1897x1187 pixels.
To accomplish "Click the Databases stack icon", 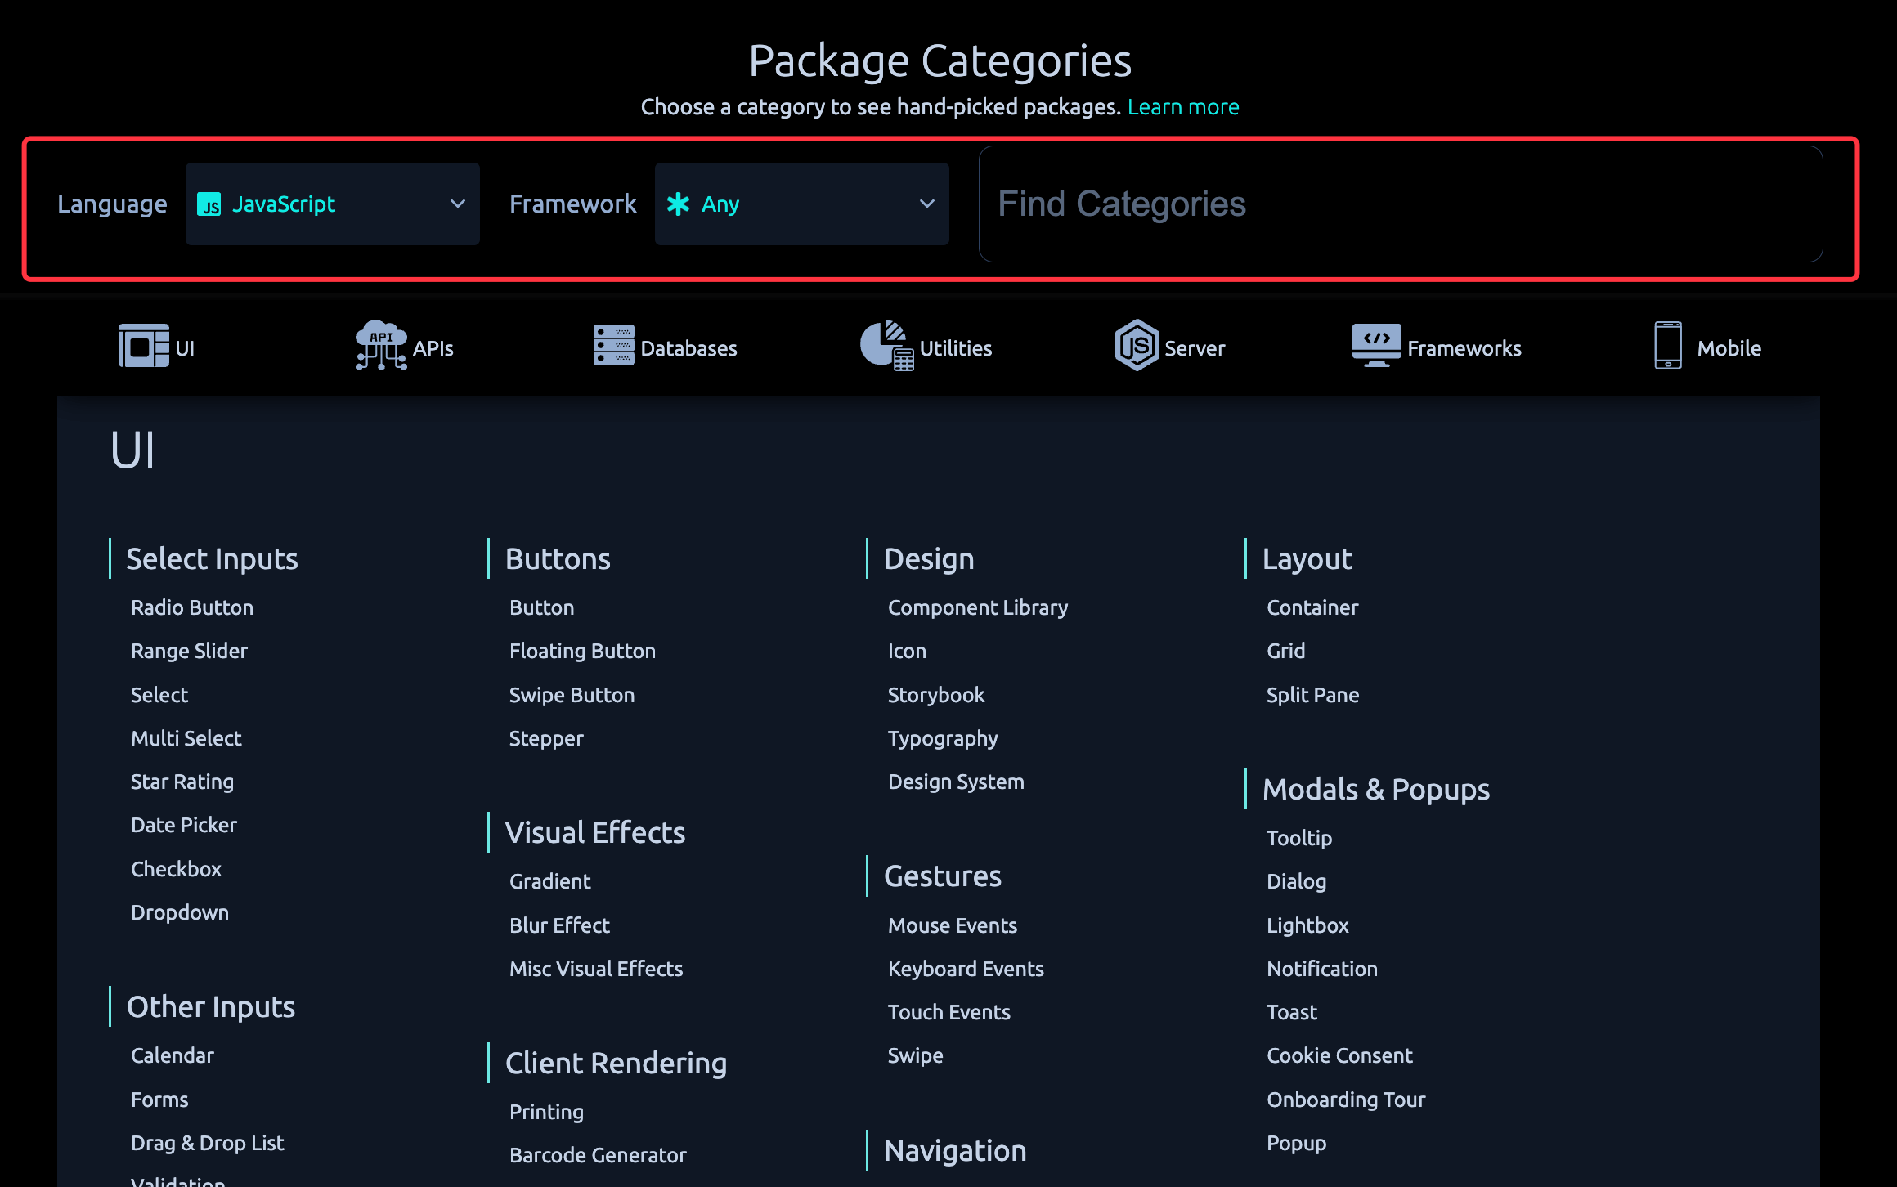I will pyautogui.click(x=613, y=346).
